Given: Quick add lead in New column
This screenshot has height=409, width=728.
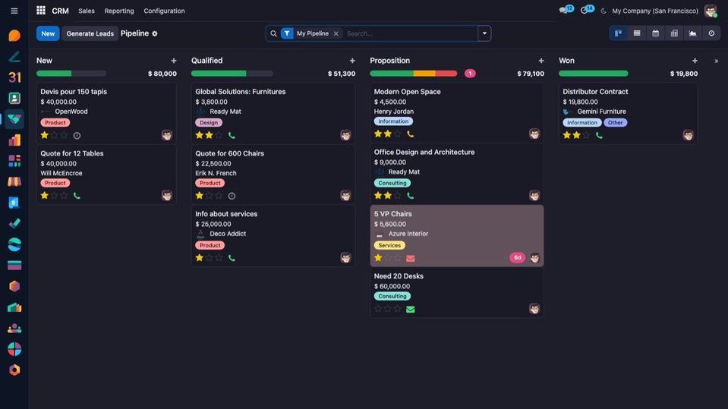Looking at the screenshot, I should [174, 61].
